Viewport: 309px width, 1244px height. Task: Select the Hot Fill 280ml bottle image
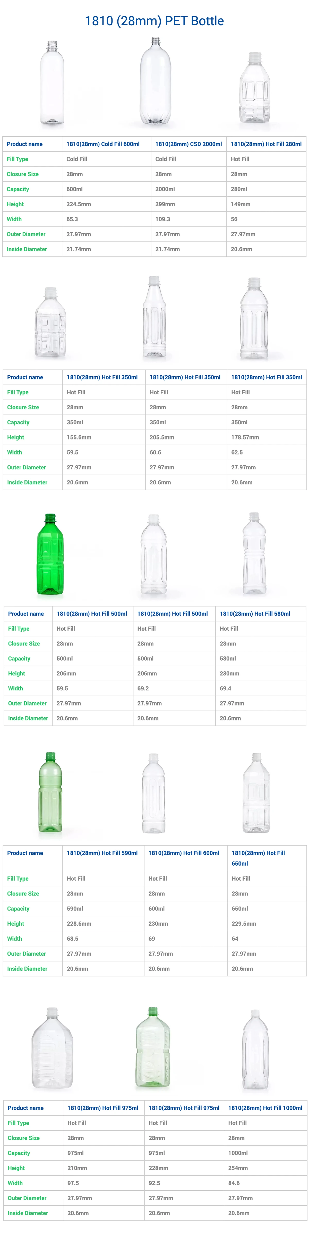pyautogui.click(x=254, y=88)
